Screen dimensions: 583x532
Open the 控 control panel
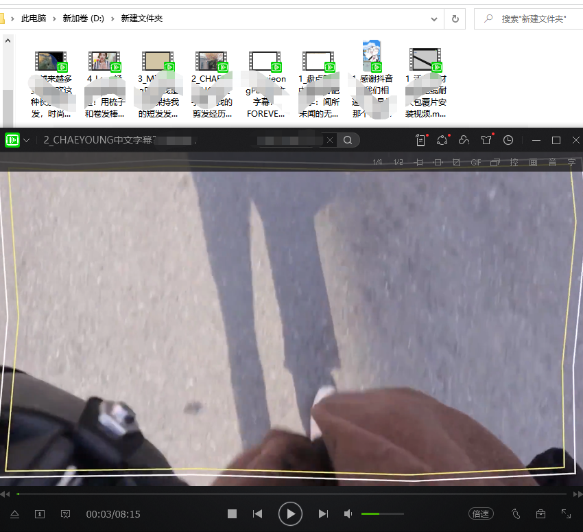[514, 162]
